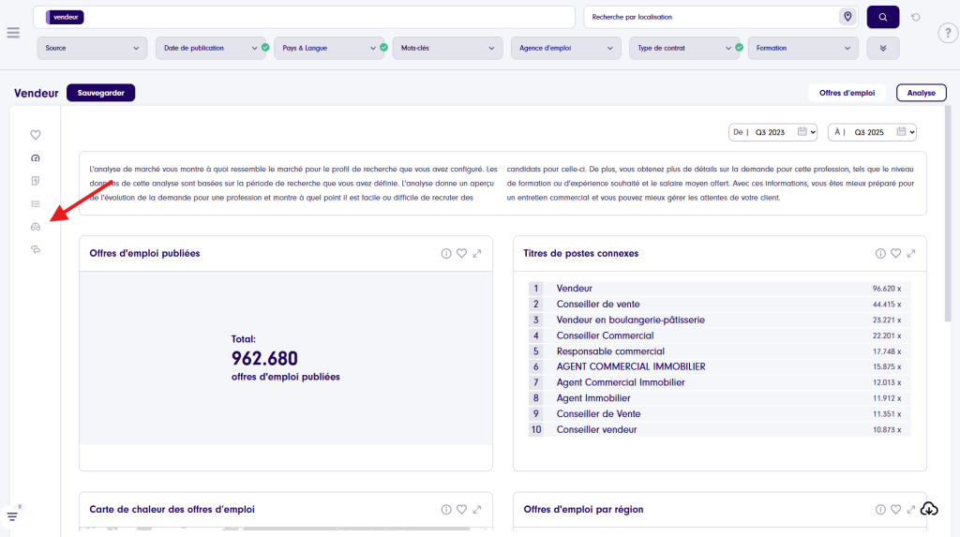960x537 pixels.
Task: Expand the Source filter dropdown
Action: click(x=92, y=48)
